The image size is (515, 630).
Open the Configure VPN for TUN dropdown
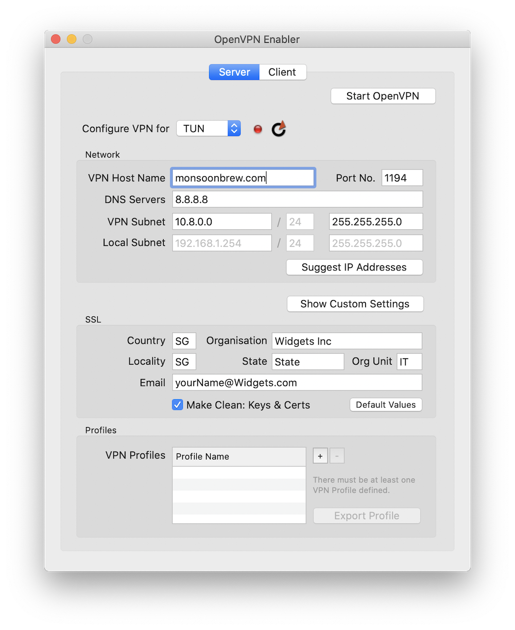[x=209, y=128]
